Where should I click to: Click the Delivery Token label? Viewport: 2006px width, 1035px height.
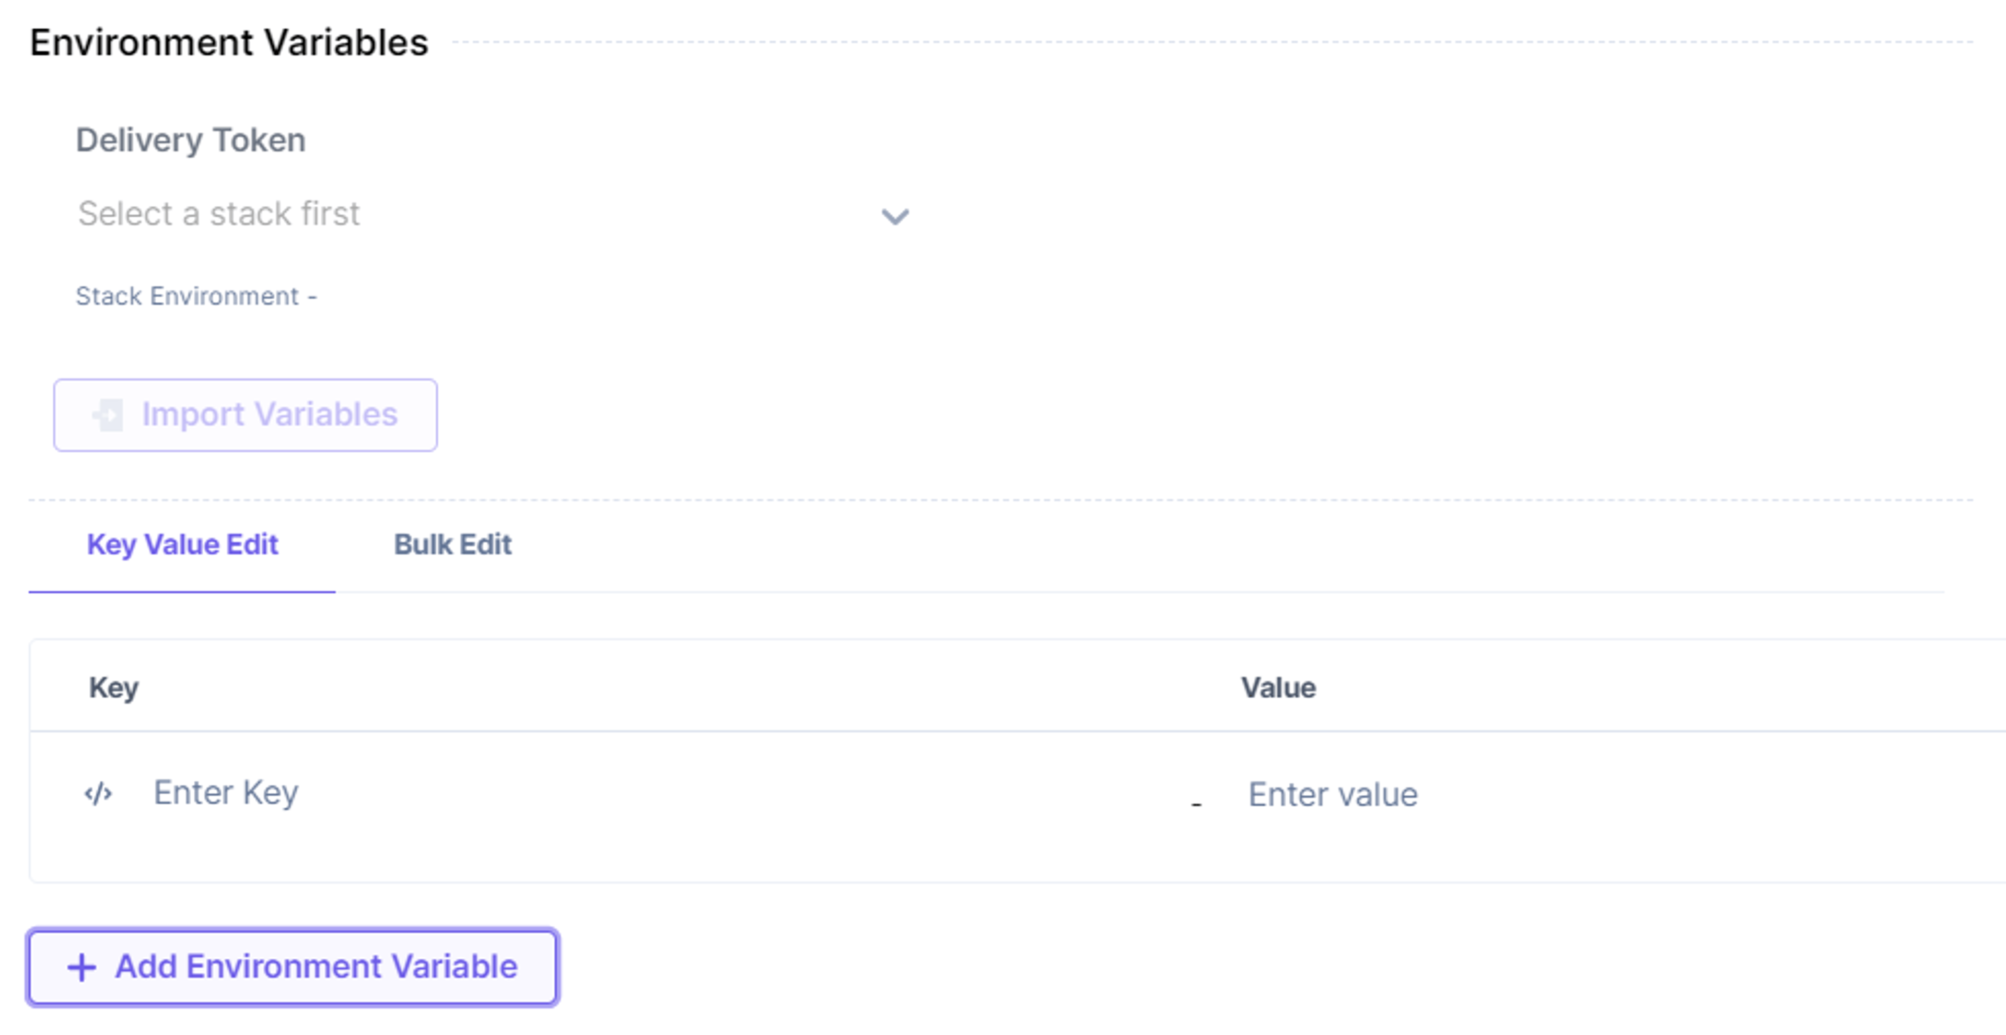(191, 140)
